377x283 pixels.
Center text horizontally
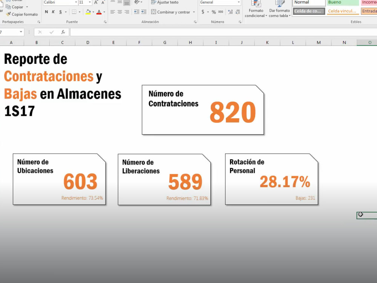(x=120, y=12)
